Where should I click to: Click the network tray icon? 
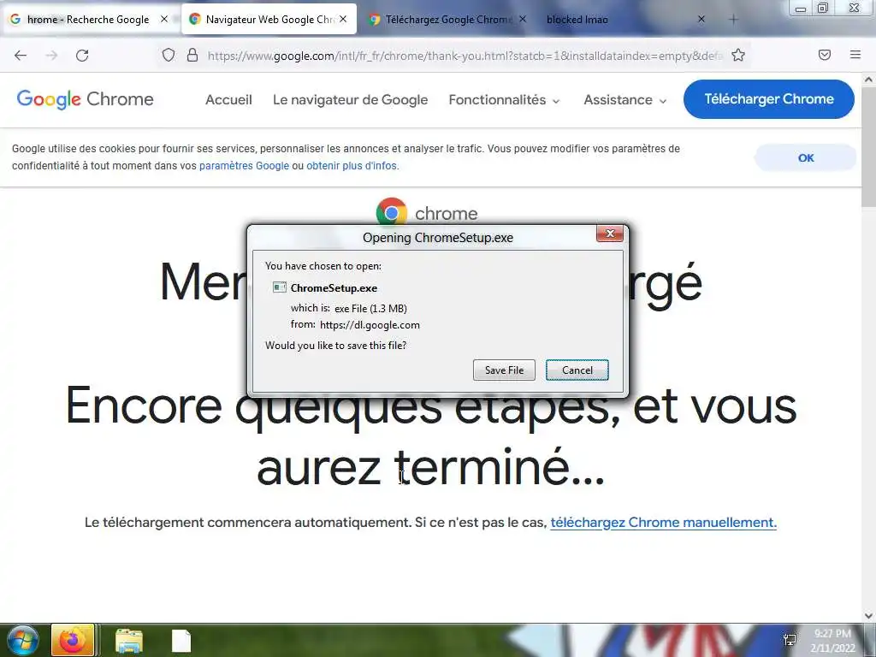pos(790,640)
